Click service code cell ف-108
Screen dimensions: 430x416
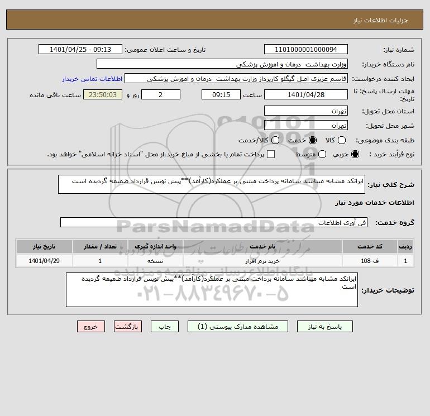[x=370, y=261]
